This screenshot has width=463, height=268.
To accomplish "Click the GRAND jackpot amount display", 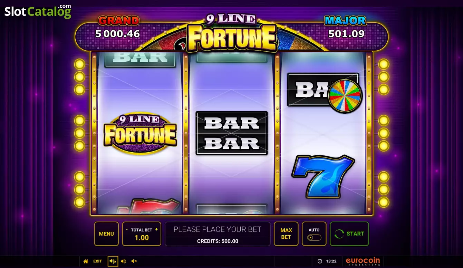I will (x=117, y=34).
